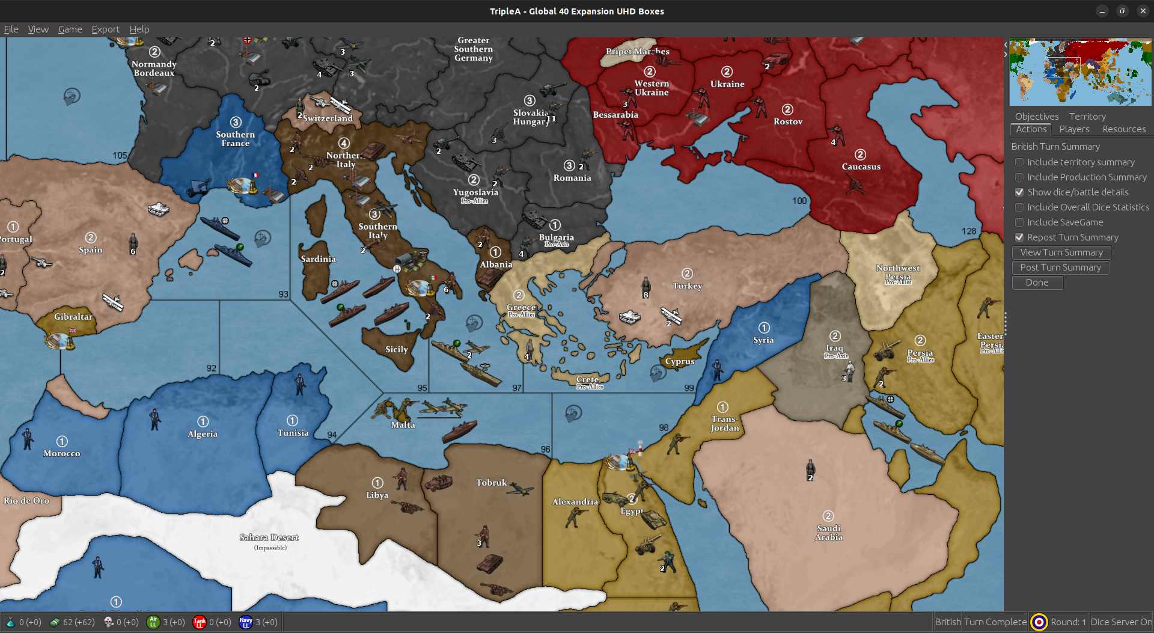1154x633 pixels.
Task: Click the Post Turn Summary button
Action: 1060,268
